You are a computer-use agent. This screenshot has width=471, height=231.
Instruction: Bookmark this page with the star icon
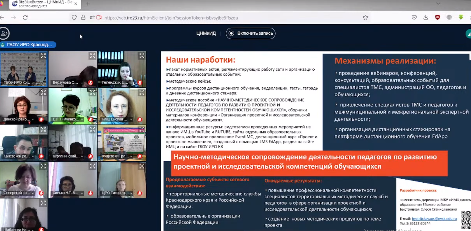365,18
